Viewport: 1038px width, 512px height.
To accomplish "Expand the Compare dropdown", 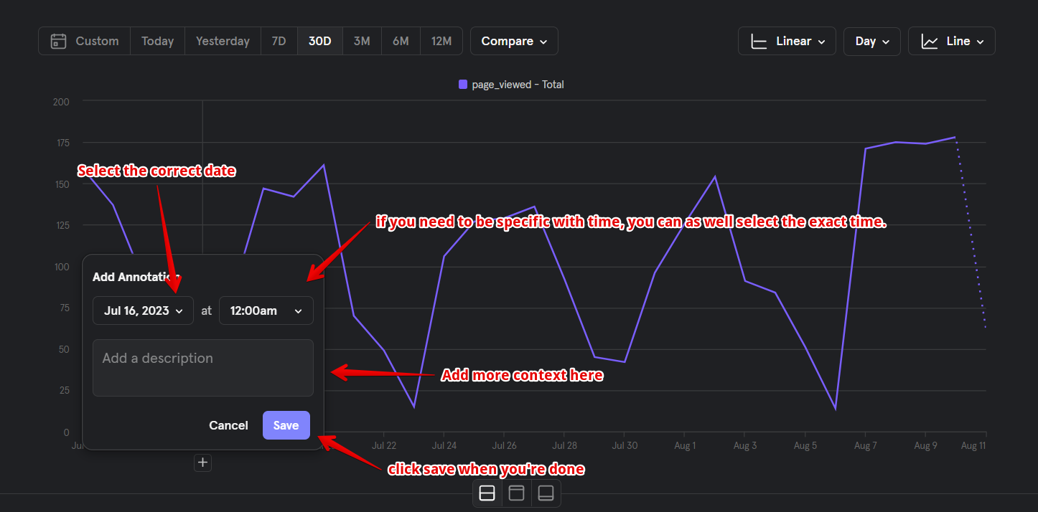I will (514, 41).
